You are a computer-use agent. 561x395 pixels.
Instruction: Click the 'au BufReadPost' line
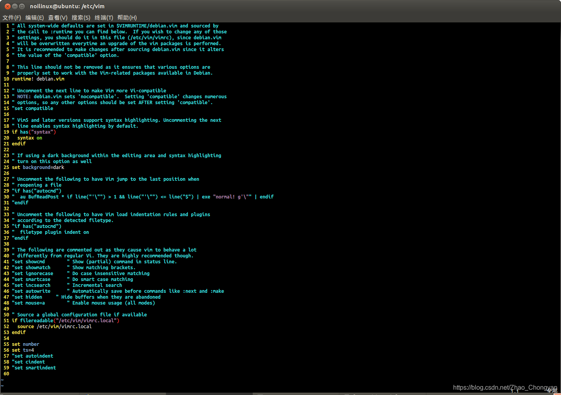tap(143, 197)
